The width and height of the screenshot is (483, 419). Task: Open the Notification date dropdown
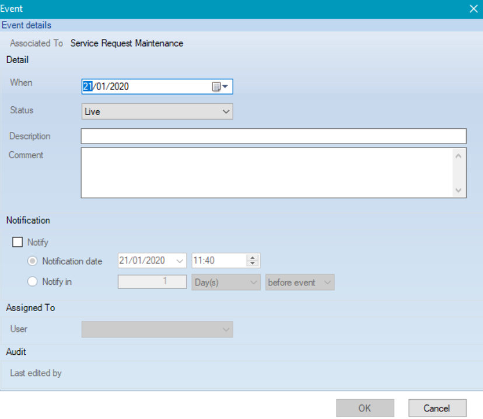tap(179, 261)
